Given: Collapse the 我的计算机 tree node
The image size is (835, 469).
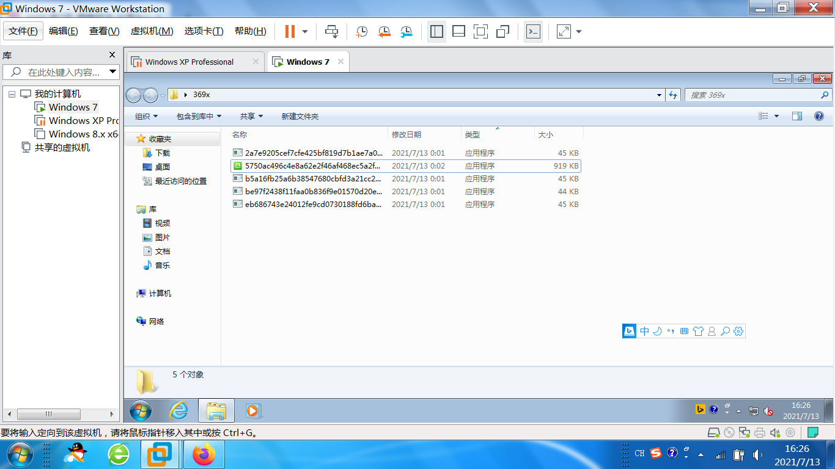Looking at the screenshot, I should (12, 94).
